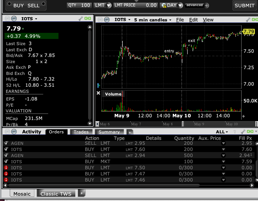Click the AGEN SELL LMT 2.95 order status icon
The image size is (258, 201).
[6, 143]
